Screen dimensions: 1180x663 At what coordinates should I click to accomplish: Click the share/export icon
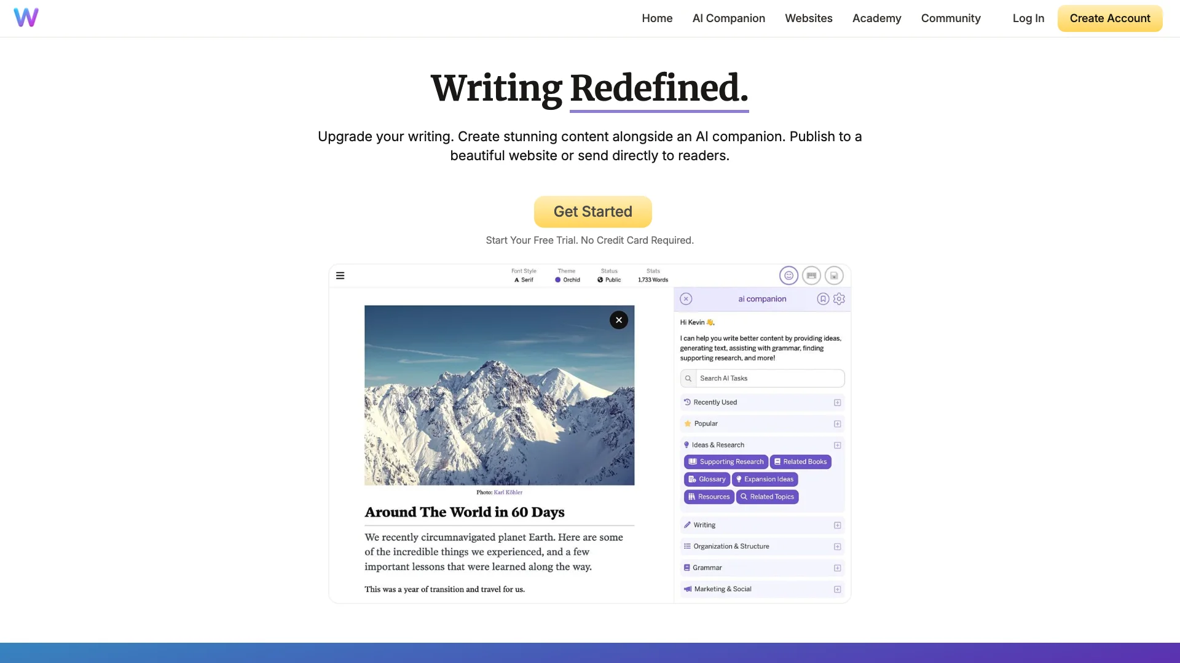click(835, 275)
